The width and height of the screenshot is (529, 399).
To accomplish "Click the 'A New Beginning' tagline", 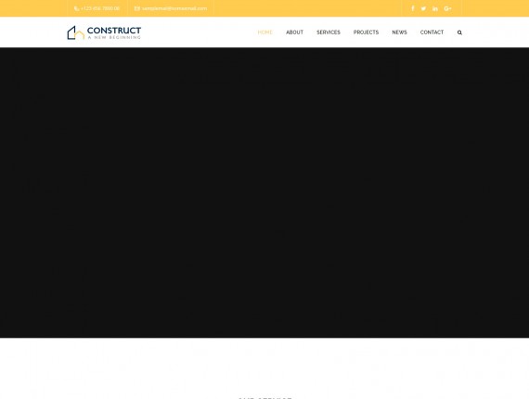I will pos(114,37).
